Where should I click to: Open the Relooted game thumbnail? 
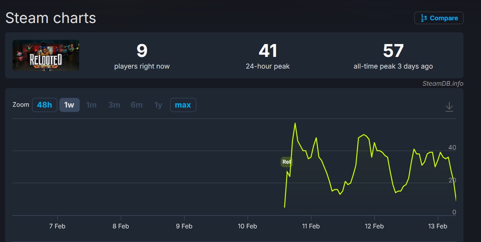click(46, 55)
